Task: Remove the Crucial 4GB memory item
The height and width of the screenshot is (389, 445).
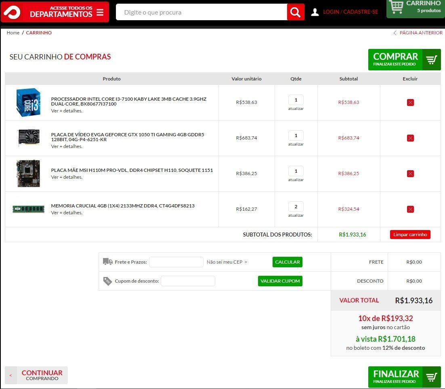Action: (x=410, y=209)
